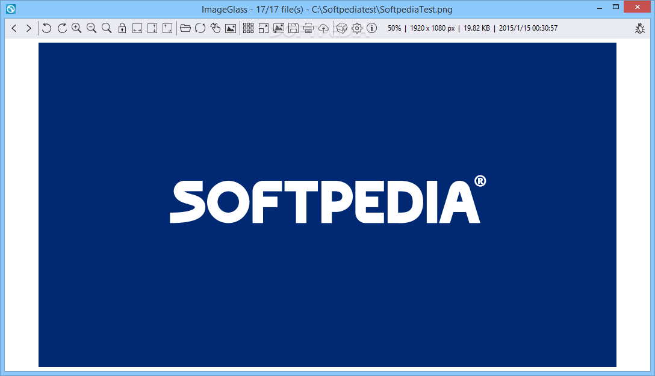Click the hand go-to-image icon
Screen dimensions: 655x376
tap(215, 28)
